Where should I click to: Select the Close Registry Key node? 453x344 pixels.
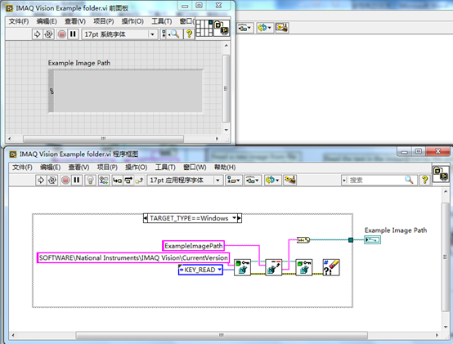(304, 267)
